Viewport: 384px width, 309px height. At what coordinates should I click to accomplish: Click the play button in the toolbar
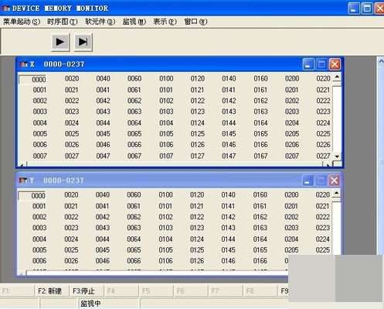pos(60,42)
